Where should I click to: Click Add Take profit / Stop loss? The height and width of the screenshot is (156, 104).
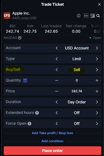[x=52, y=133]
